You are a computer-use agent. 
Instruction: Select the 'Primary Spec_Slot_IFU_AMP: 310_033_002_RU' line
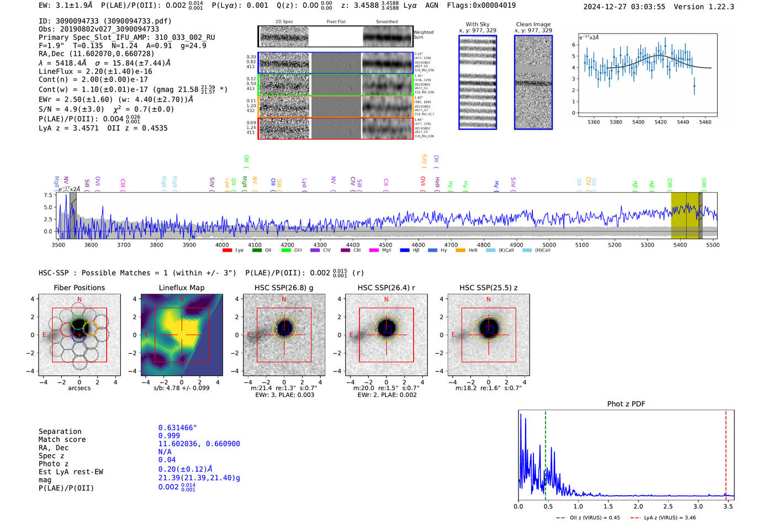127,38
